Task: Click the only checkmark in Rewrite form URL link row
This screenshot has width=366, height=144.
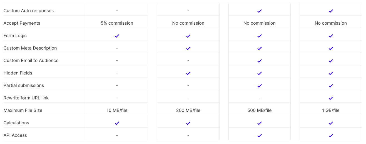Action: tap(331, 98)
